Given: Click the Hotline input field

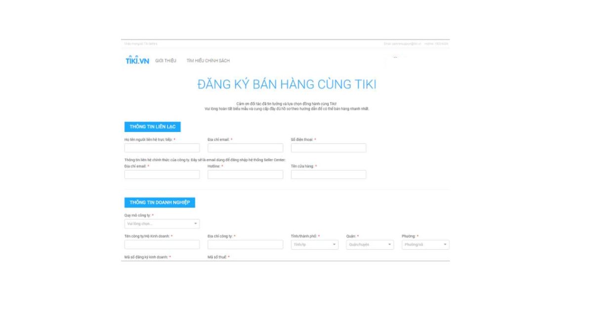Looking at the screenshot, I should 245,175.
